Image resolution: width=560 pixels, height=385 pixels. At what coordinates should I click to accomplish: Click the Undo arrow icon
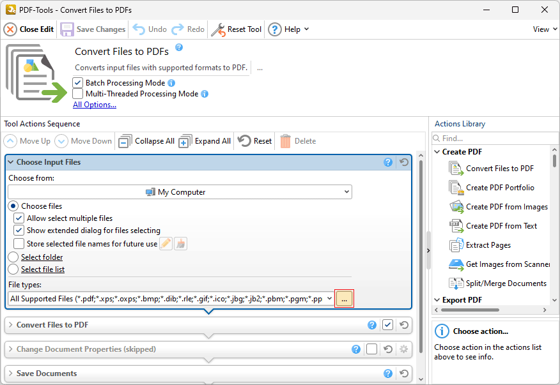tap(139, 29)
